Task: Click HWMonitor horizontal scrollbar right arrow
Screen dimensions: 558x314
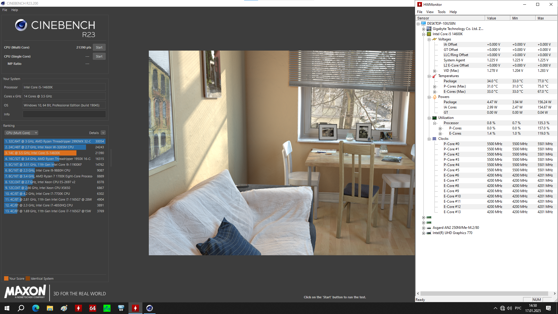Action: pyautogui.click(x=555, y=294)
